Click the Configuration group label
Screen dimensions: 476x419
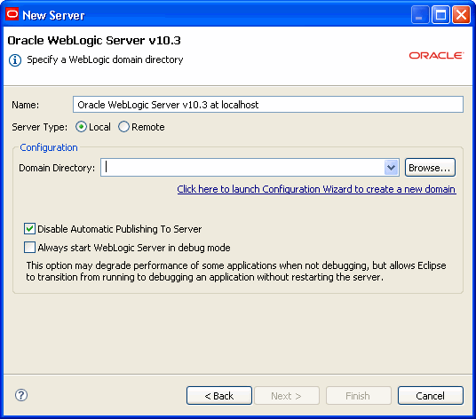click(49, 147)
